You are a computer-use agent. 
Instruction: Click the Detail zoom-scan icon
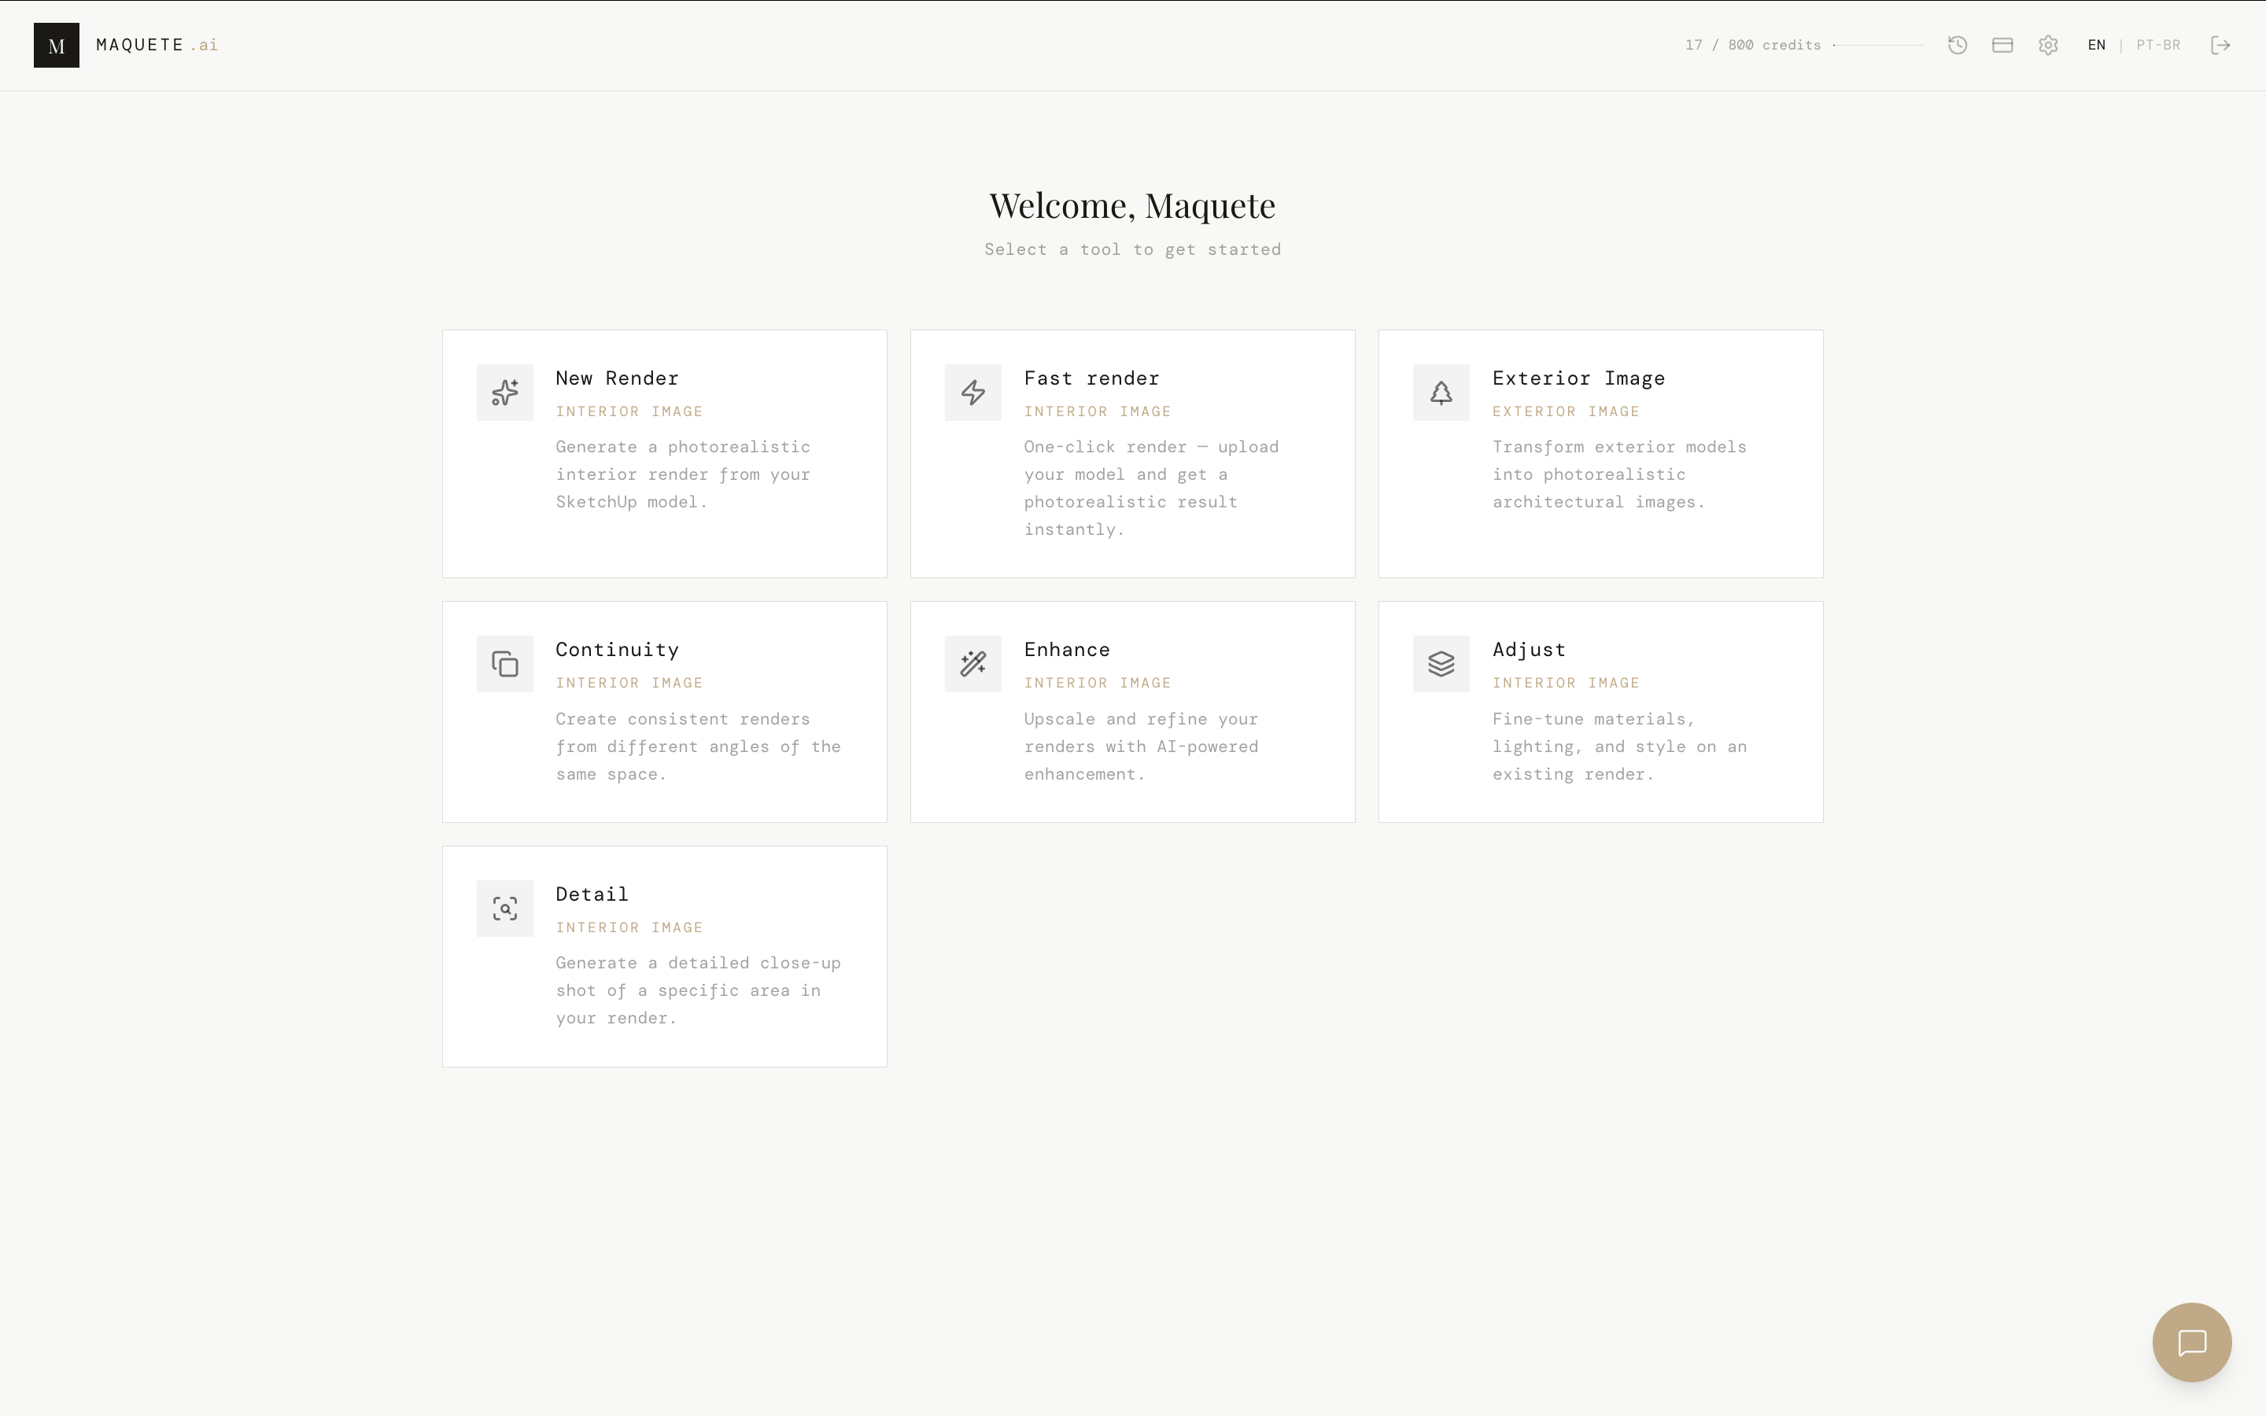[x=504, y=909]
